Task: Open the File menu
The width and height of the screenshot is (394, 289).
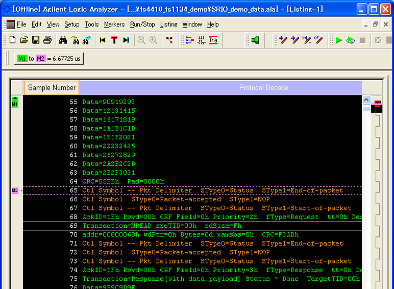Action: 21,25
